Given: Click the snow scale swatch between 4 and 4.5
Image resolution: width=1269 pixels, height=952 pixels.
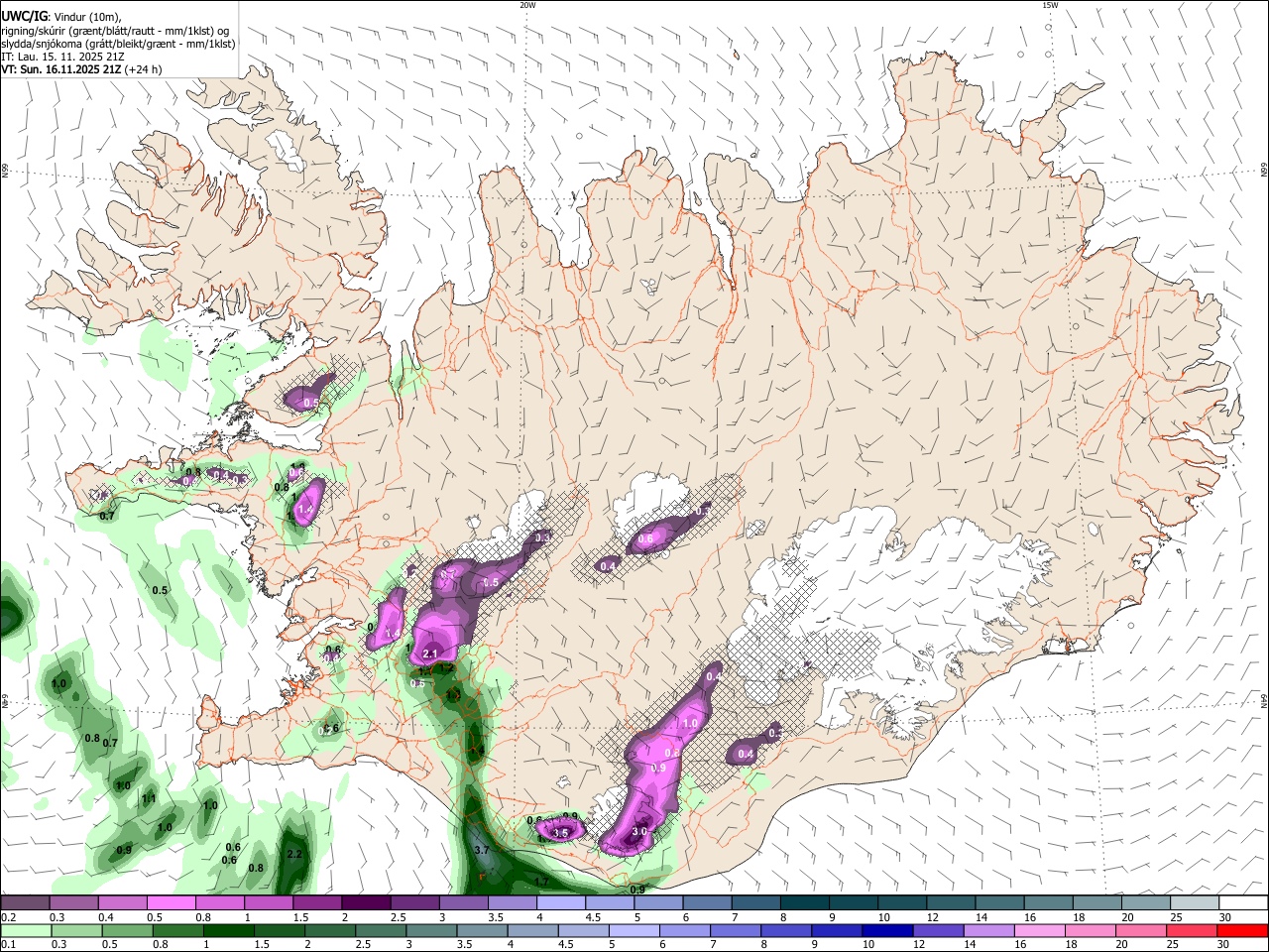Looking at the screenshot, I should coord(559,902).
